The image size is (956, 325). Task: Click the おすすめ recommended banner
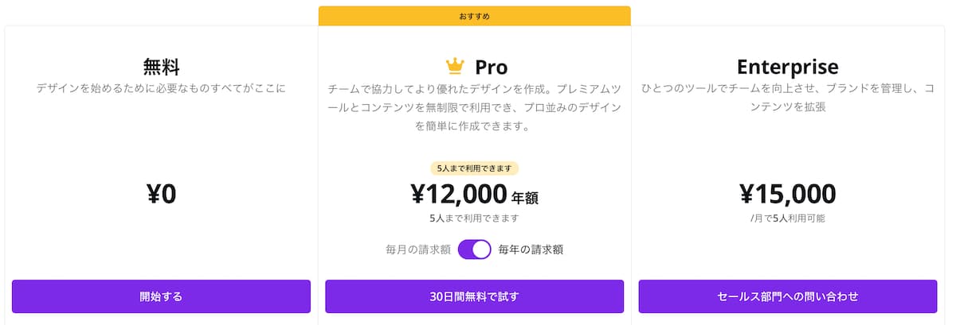(475, 16)
